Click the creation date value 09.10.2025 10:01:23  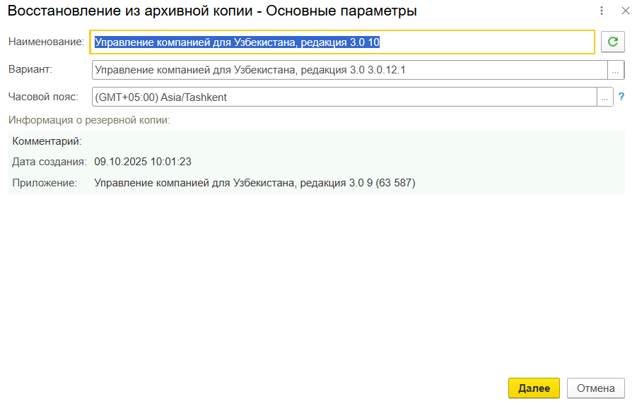143,162
